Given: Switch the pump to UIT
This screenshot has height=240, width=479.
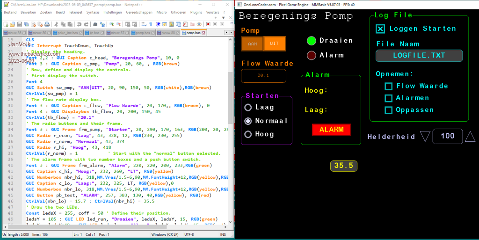Looking at the screenshot, I should (x=275, y=44).
